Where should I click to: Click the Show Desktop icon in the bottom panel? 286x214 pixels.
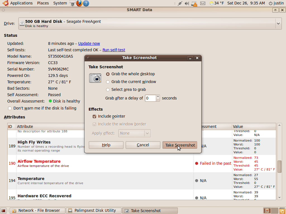(x=4, y=211)
